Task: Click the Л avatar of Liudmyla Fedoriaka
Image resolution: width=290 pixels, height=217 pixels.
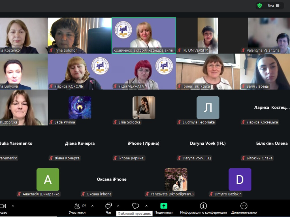Action: (x=208, y=107)
